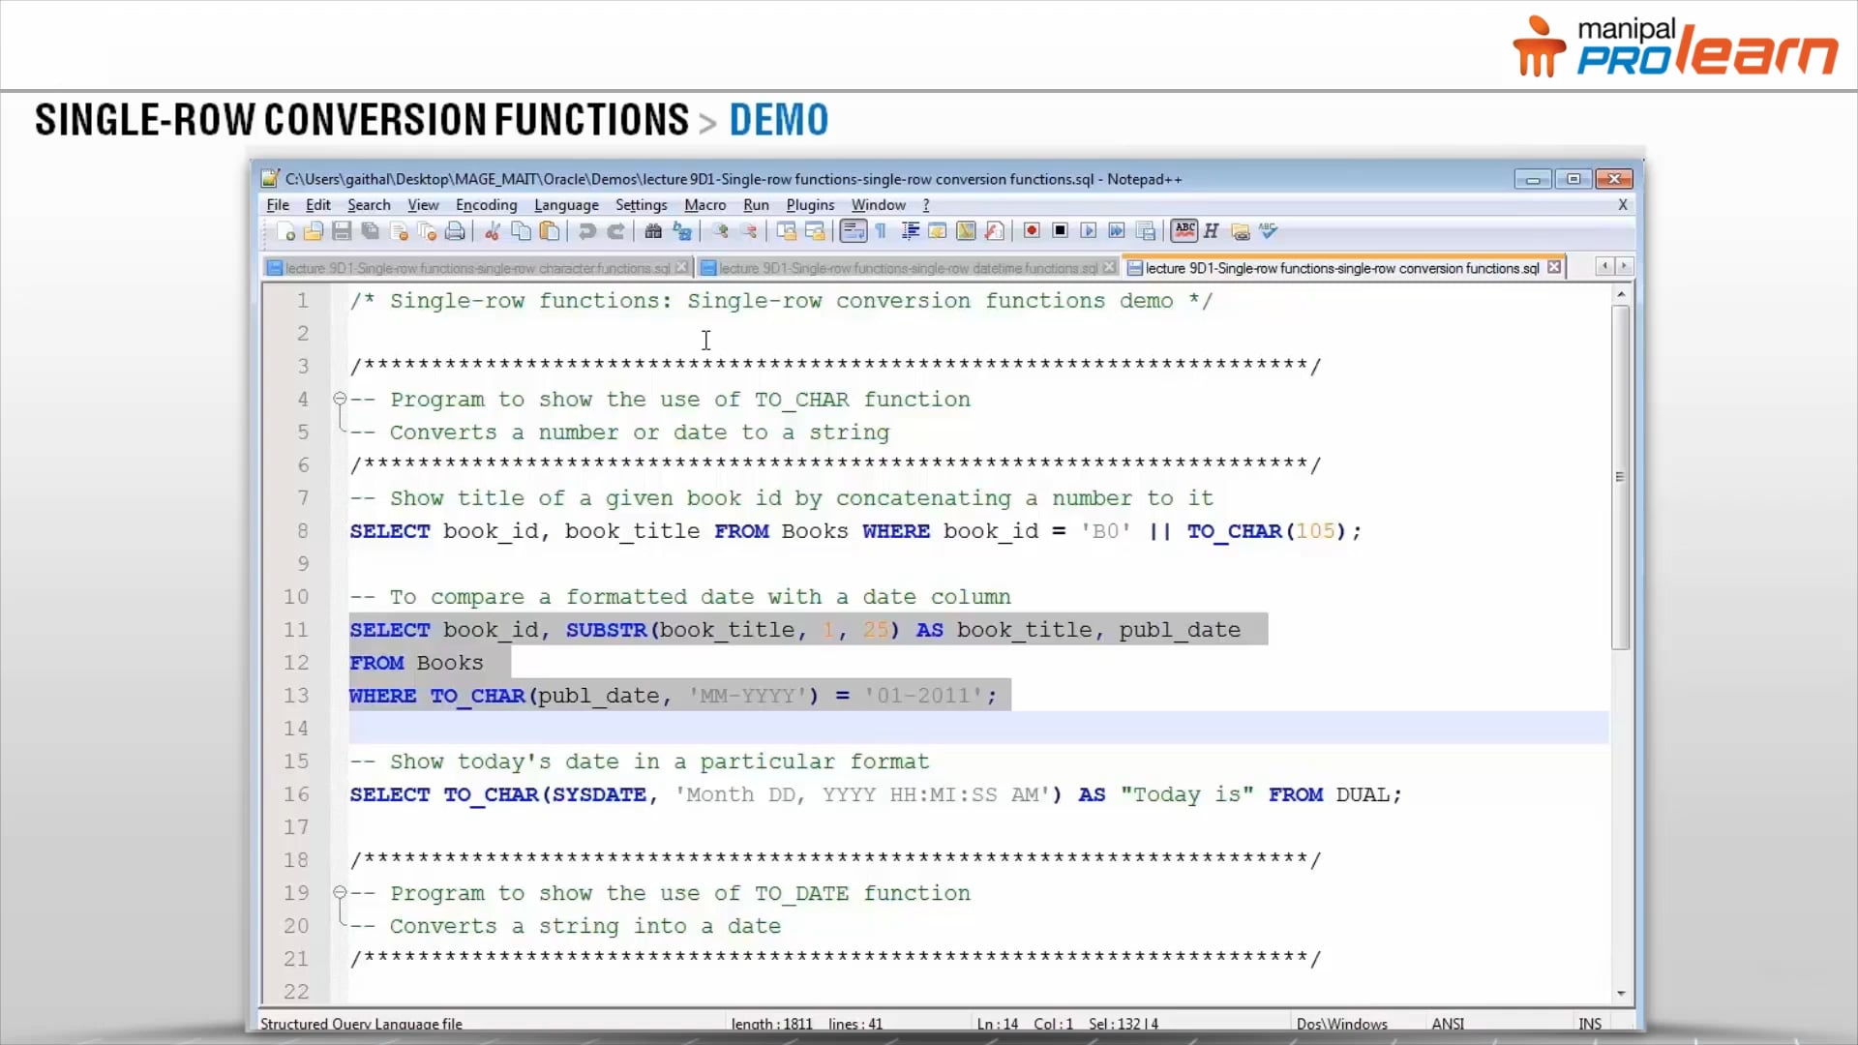The height and width of the screenshot is (1045, 1858).
Task: Click the Undo arrow icon
Action: [587, 231]
